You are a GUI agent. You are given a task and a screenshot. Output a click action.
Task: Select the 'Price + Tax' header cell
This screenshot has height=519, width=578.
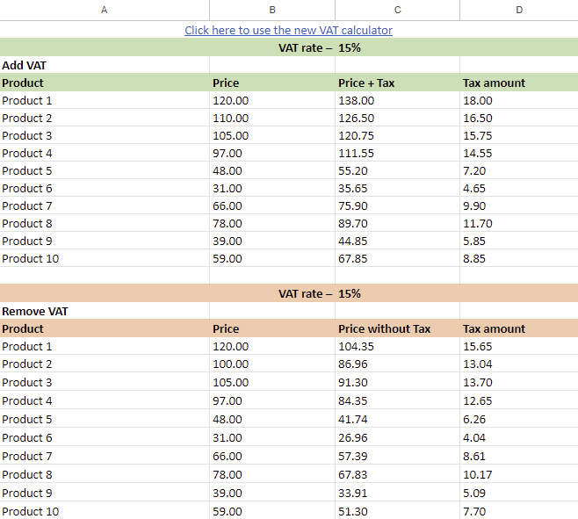(366, 83)
